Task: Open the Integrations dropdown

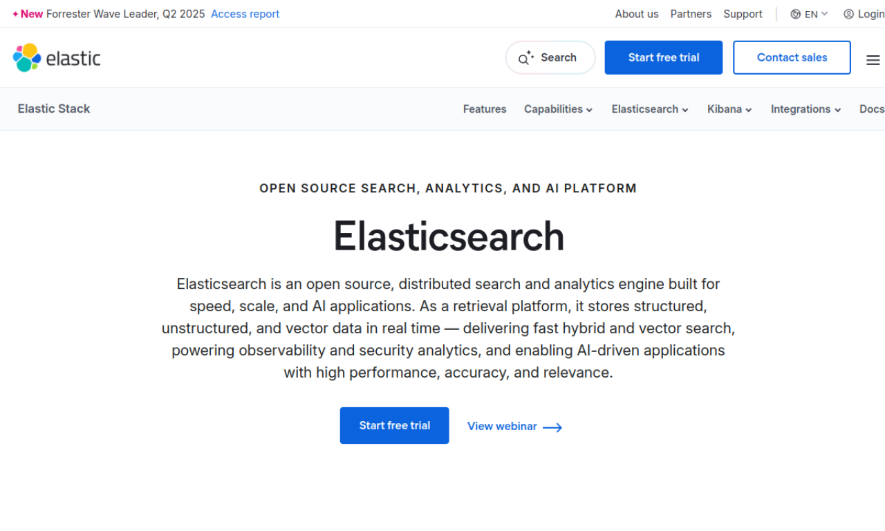Action: [805, 109]
